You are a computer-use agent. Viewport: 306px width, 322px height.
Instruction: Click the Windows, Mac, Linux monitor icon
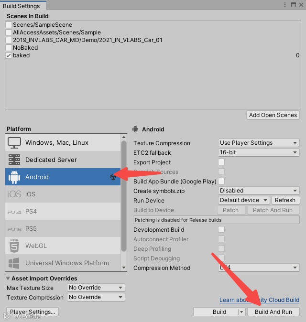[x=14, y=142]
